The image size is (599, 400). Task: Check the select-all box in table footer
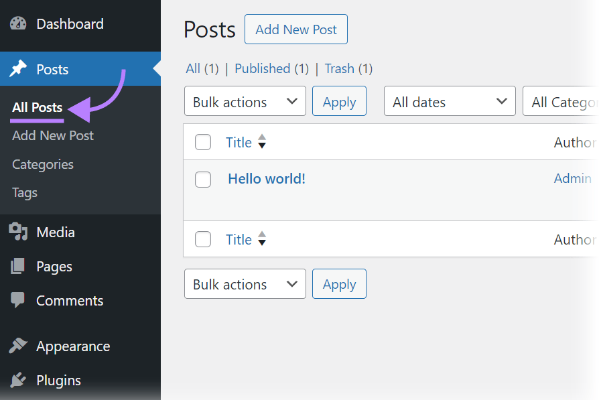pos(203,239)
